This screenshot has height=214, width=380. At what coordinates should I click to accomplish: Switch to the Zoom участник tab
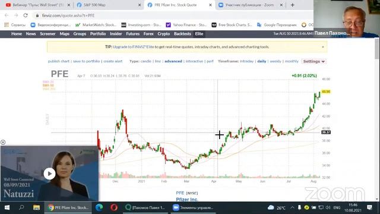click(x=249, y=5)
